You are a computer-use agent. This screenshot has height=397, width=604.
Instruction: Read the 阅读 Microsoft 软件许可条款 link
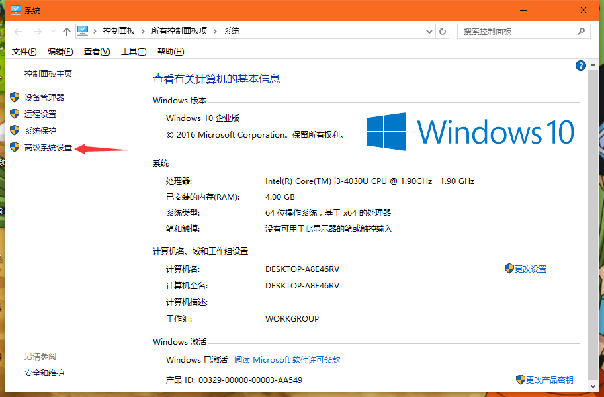pos(287,359)
